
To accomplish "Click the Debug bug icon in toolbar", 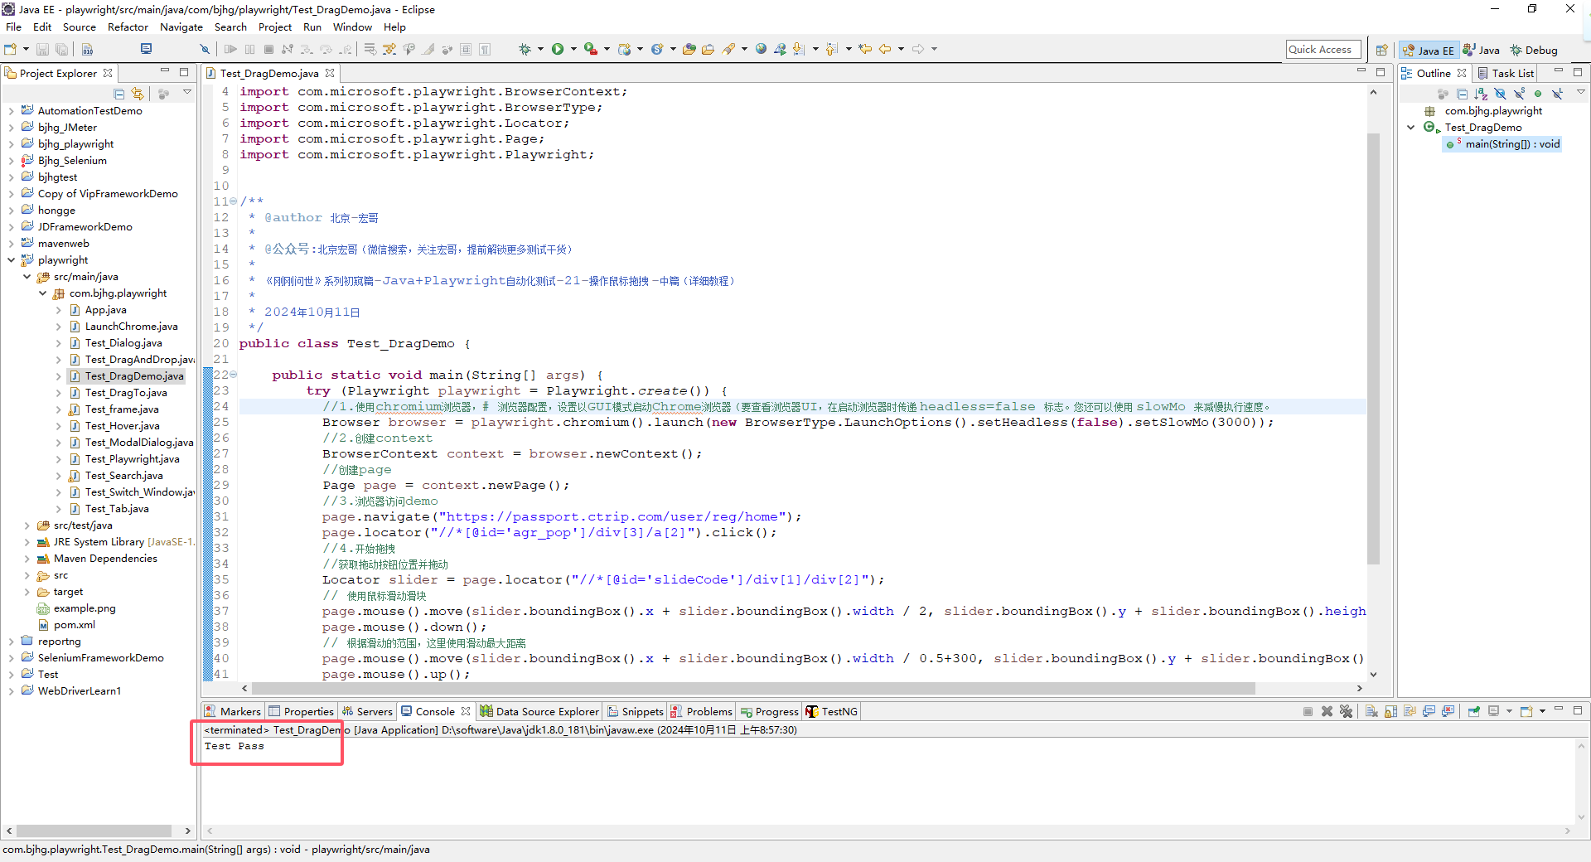I will pyautogui.click(x=525, y=50).
